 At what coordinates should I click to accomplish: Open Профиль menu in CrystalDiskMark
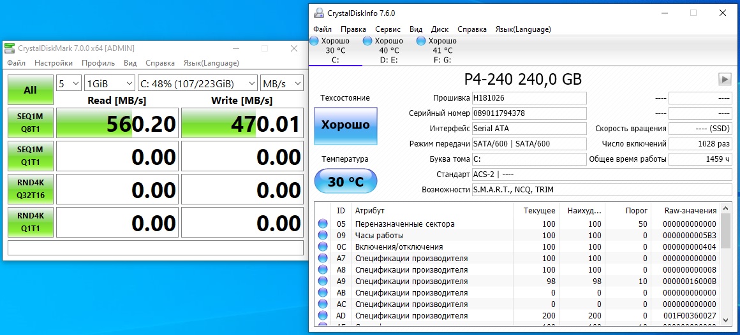98,63
